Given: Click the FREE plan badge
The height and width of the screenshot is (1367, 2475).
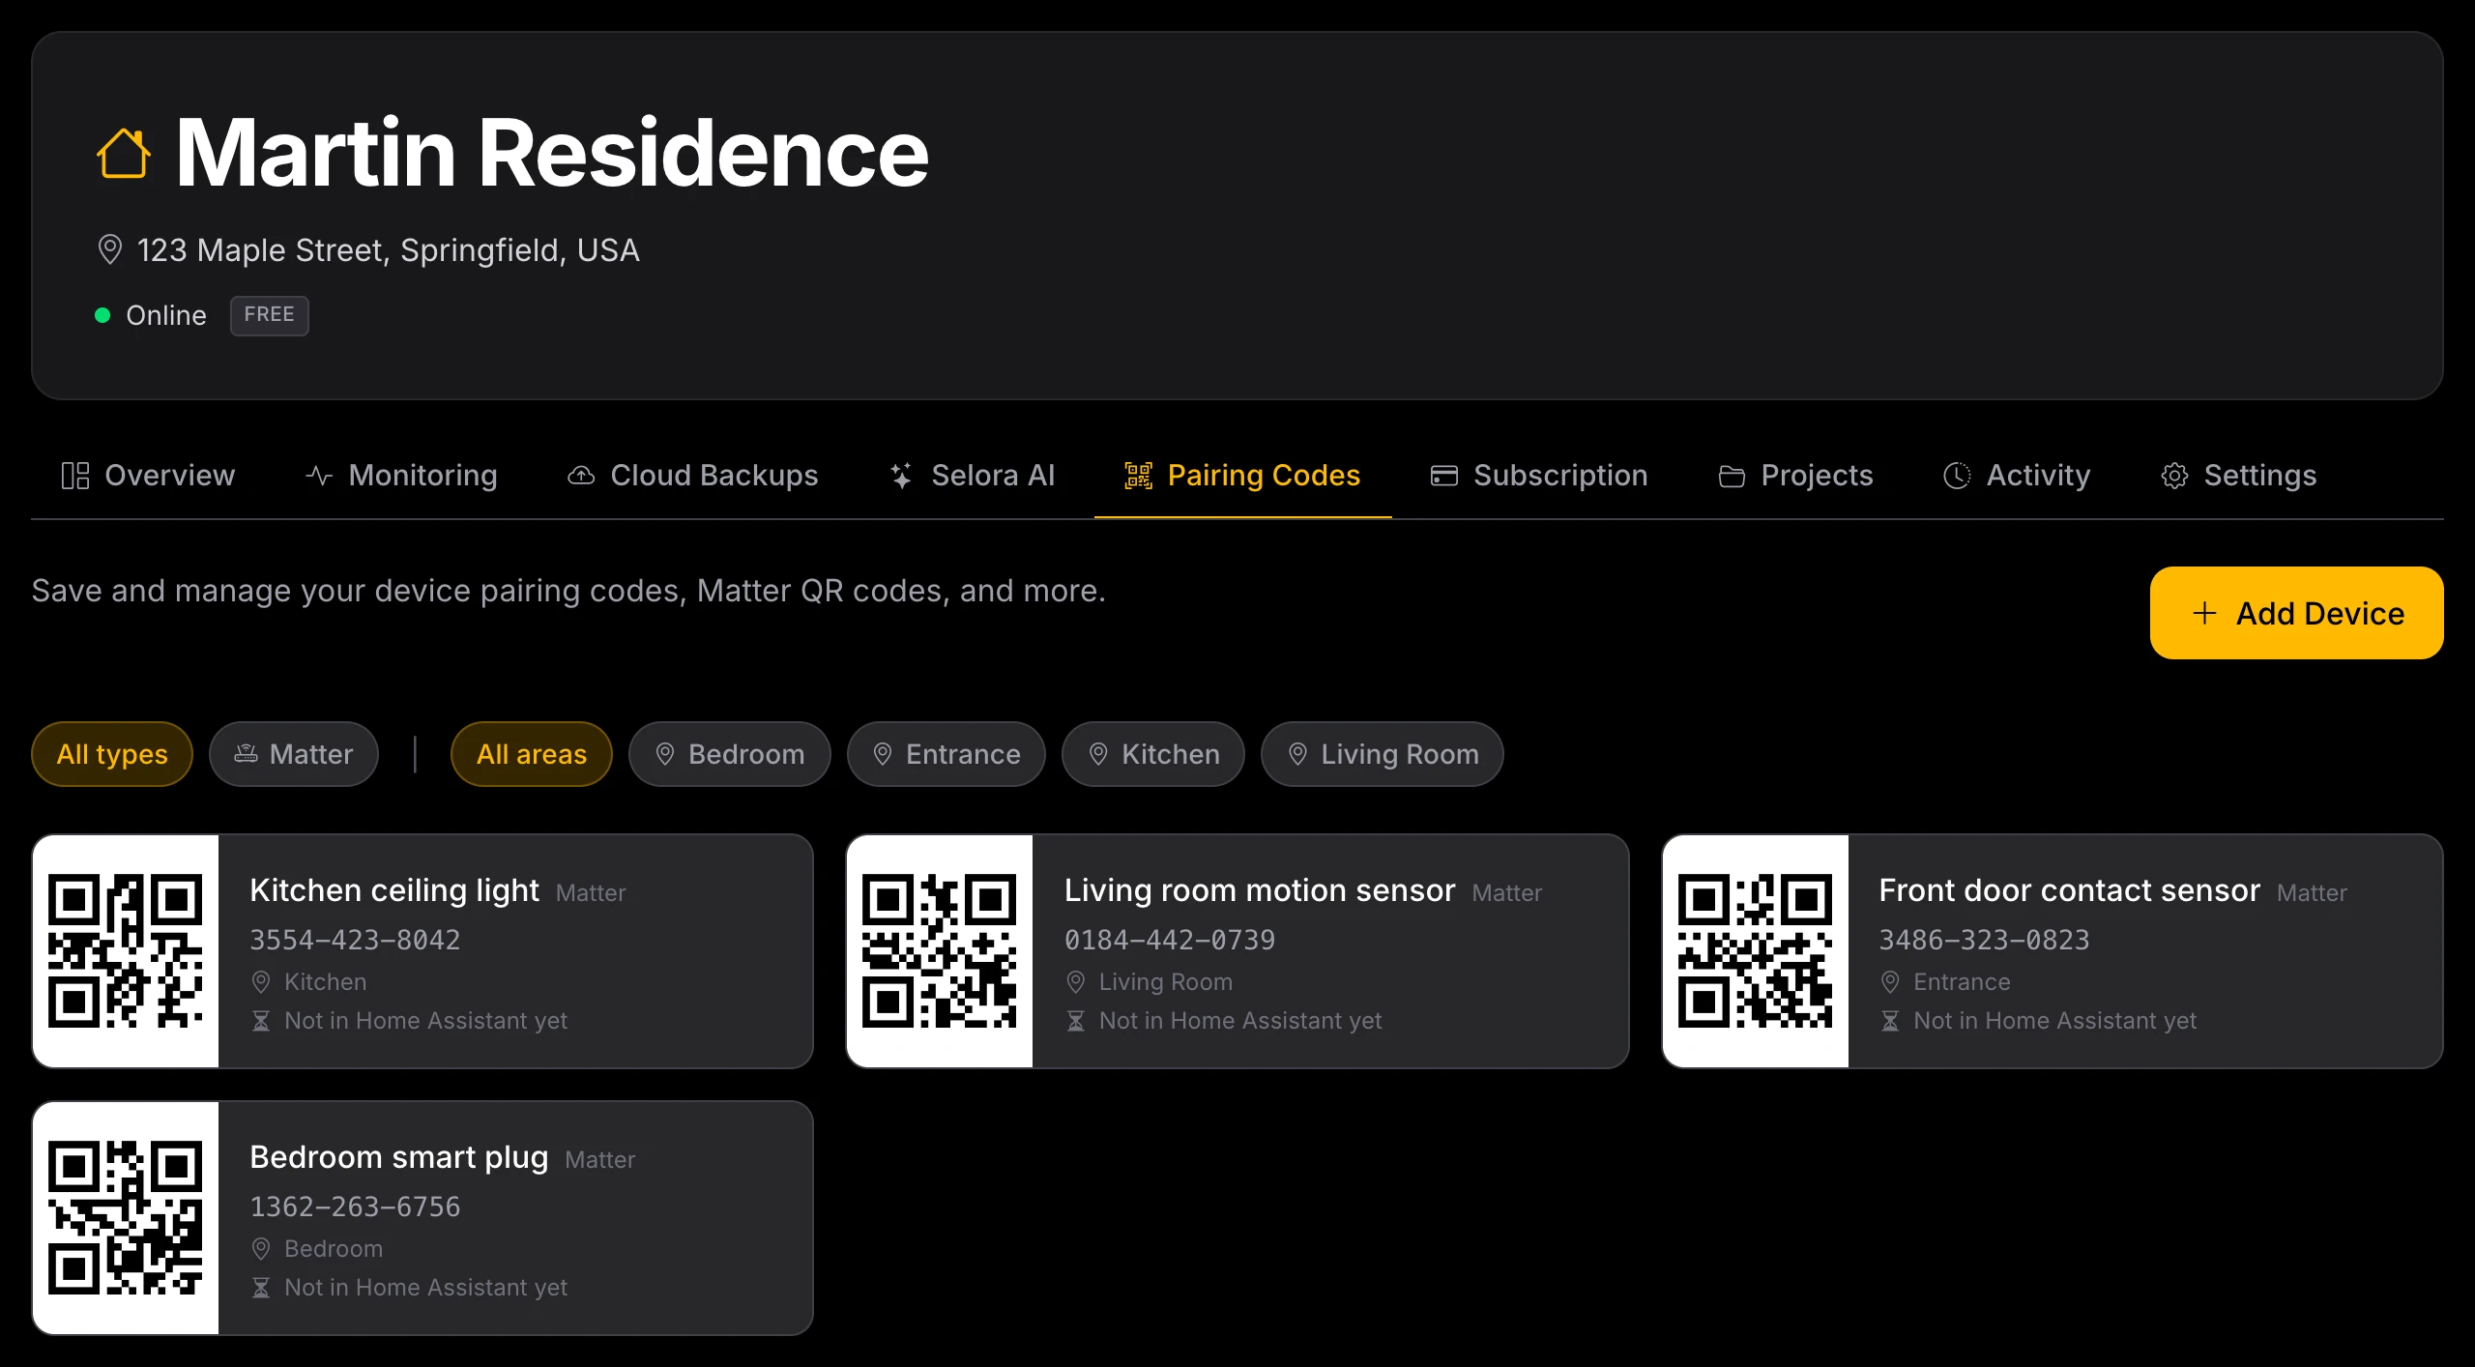Looking at the screenshot, I should click(269, 315).
